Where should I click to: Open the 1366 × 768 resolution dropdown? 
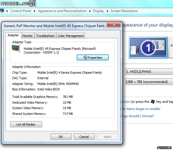pos(149,81)
